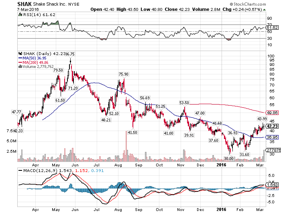This screenshot has width=281, height=213.
Task: Click the 75.90 August high label
Action: click(124, 74)
